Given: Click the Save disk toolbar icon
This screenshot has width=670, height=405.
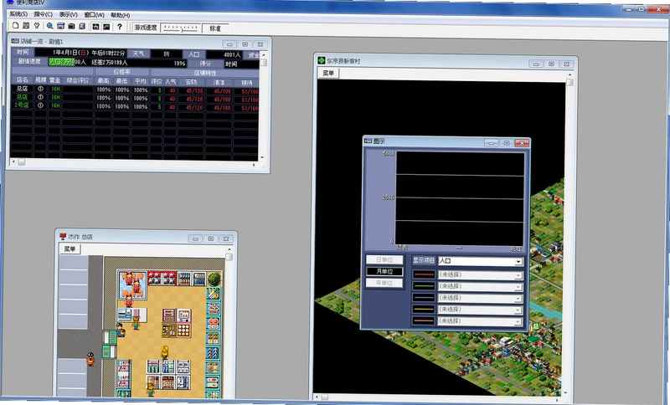Looking at the screenshot, I should coord(26,26).
